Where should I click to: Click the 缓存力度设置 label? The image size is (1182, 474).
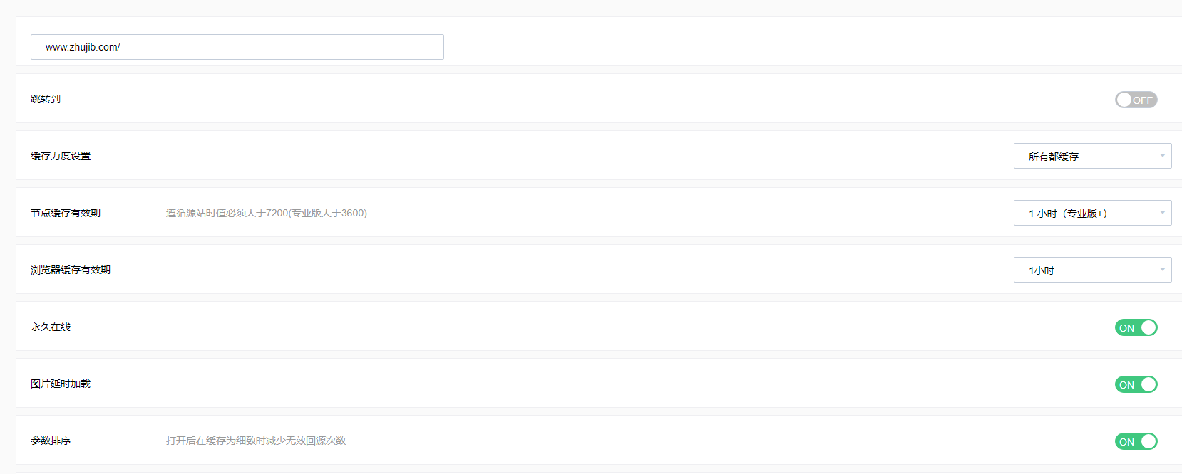click(61, 156)
